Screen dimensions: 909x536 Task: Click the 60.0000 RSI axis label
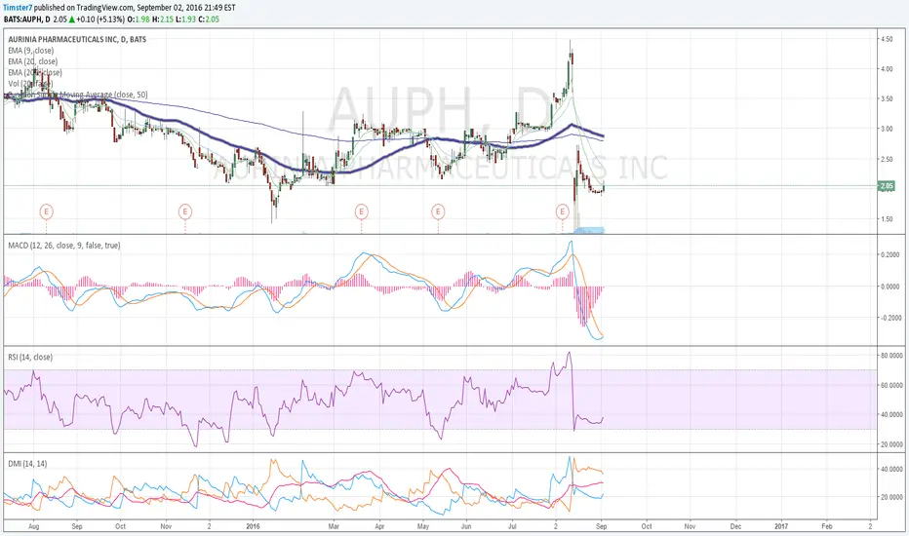pos(891,385)
